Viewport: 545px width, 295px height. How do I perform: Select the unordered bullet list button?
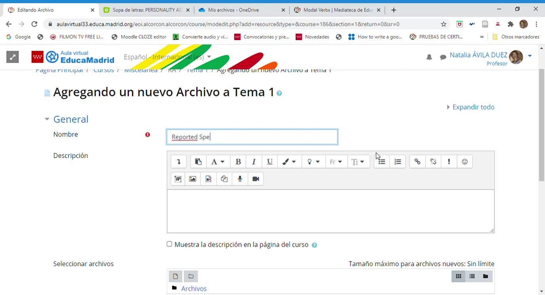pyautogui.click(x=382, y=162)
